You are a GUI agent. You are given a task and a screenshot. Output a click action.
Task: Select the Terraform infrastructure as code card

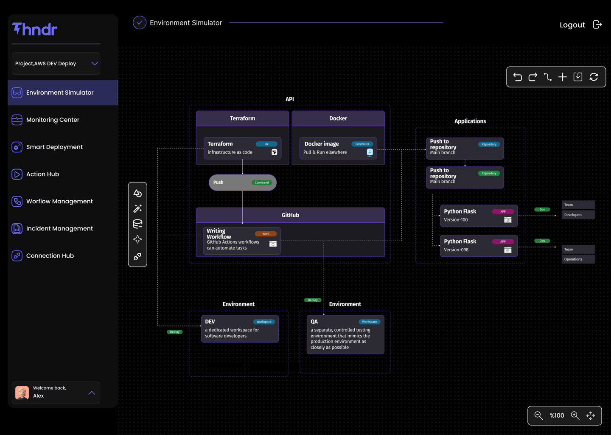[x=243, y=148]
